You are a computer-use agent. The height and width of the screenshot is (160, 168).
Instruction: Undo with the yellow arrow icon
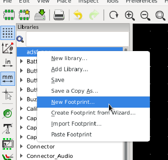[x=78, y=15]
